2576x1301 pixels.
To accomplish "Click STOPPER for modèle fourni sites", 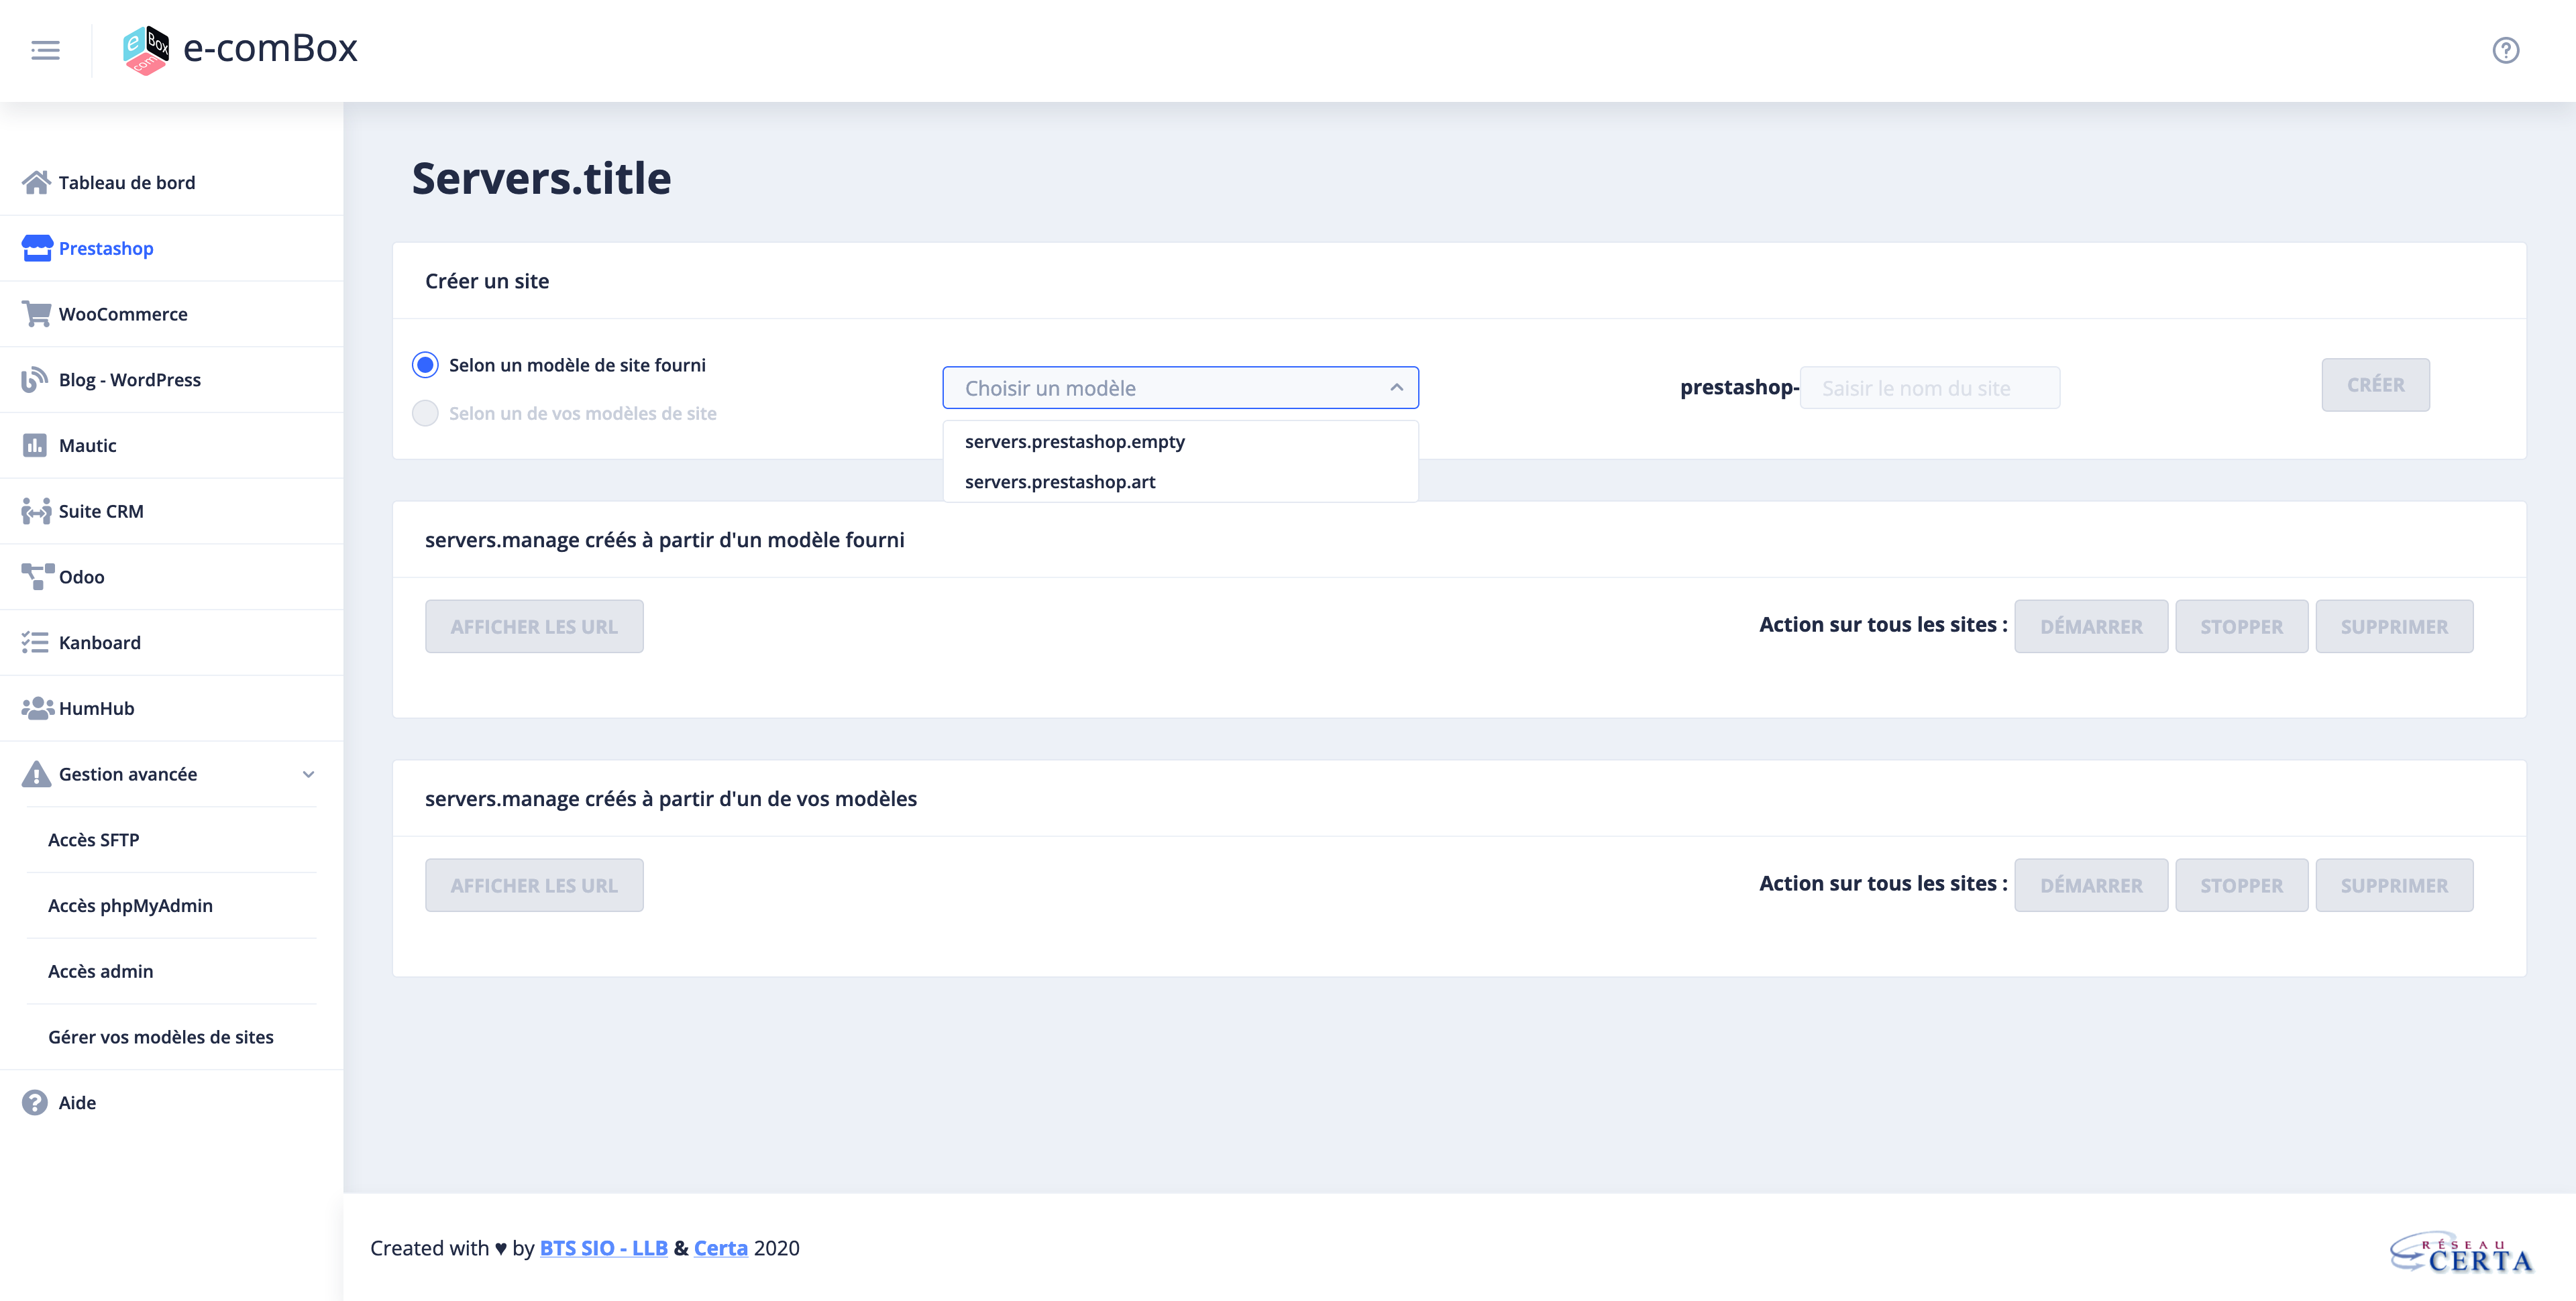I will pos(2241,627).
